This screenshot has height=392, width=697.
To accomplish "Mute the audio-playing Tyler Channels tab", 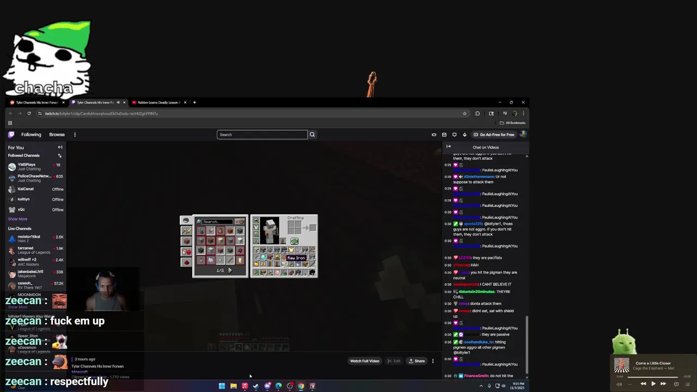I will tap(118, 102).
